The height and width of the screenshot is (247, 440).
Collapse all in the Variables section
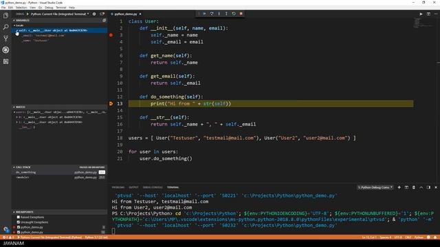tap(104, 21)
